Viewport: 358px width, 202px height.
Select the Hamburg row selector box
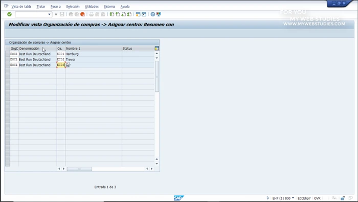coord(8,54)
